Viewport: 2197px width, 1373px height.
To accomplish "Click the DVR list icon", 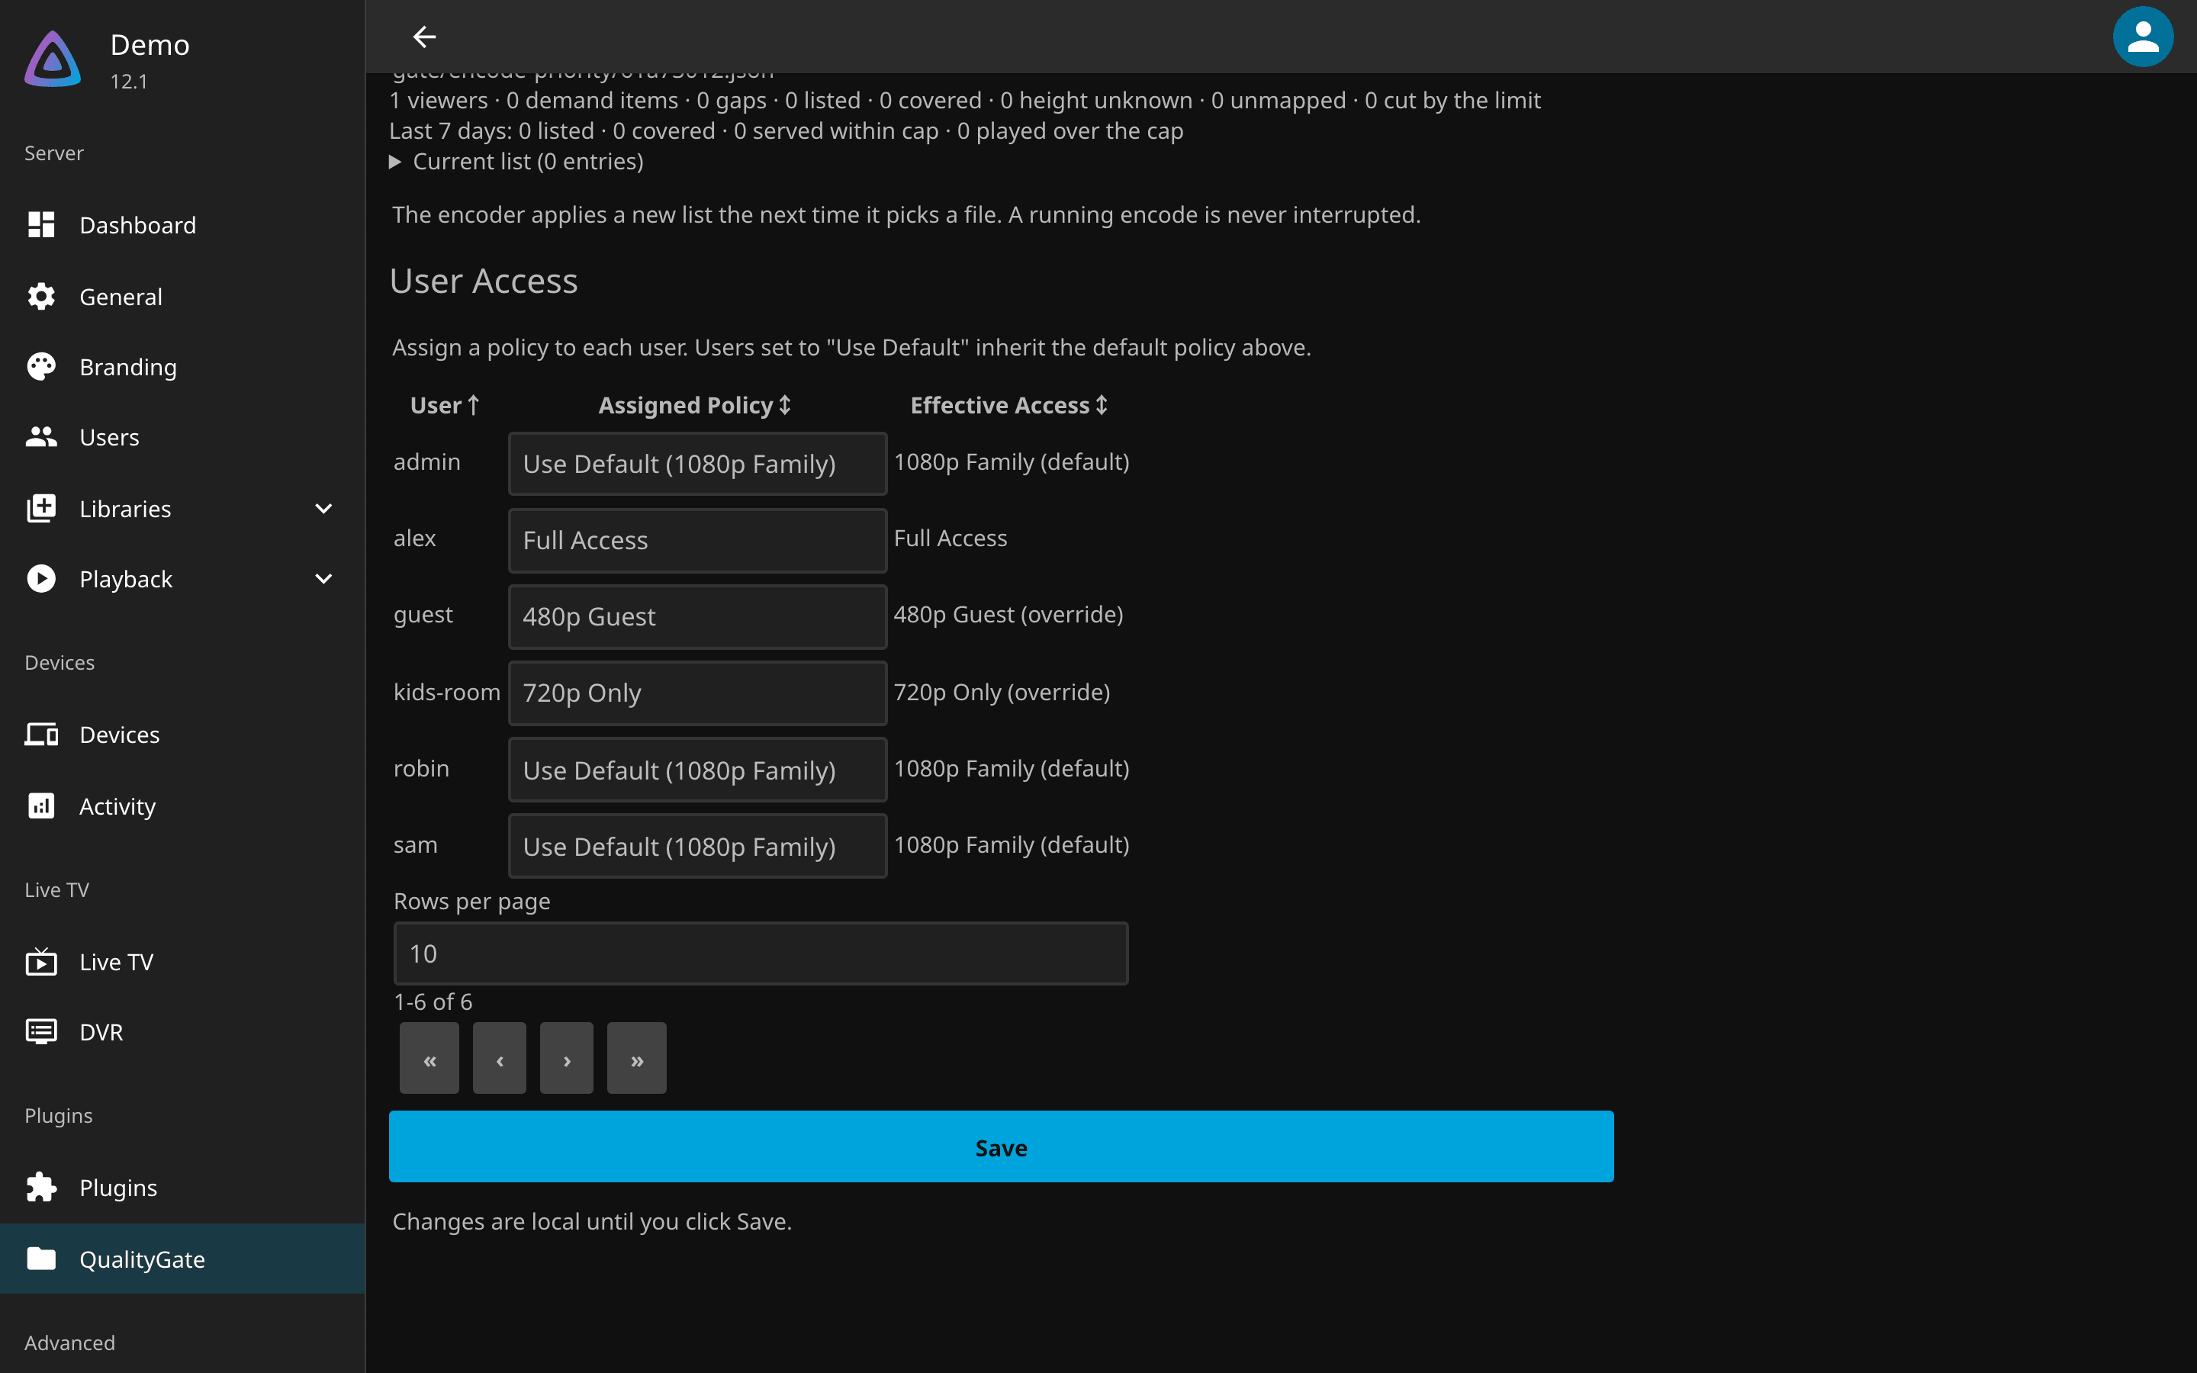I will pyautogui.click(x=41, y=1031).
